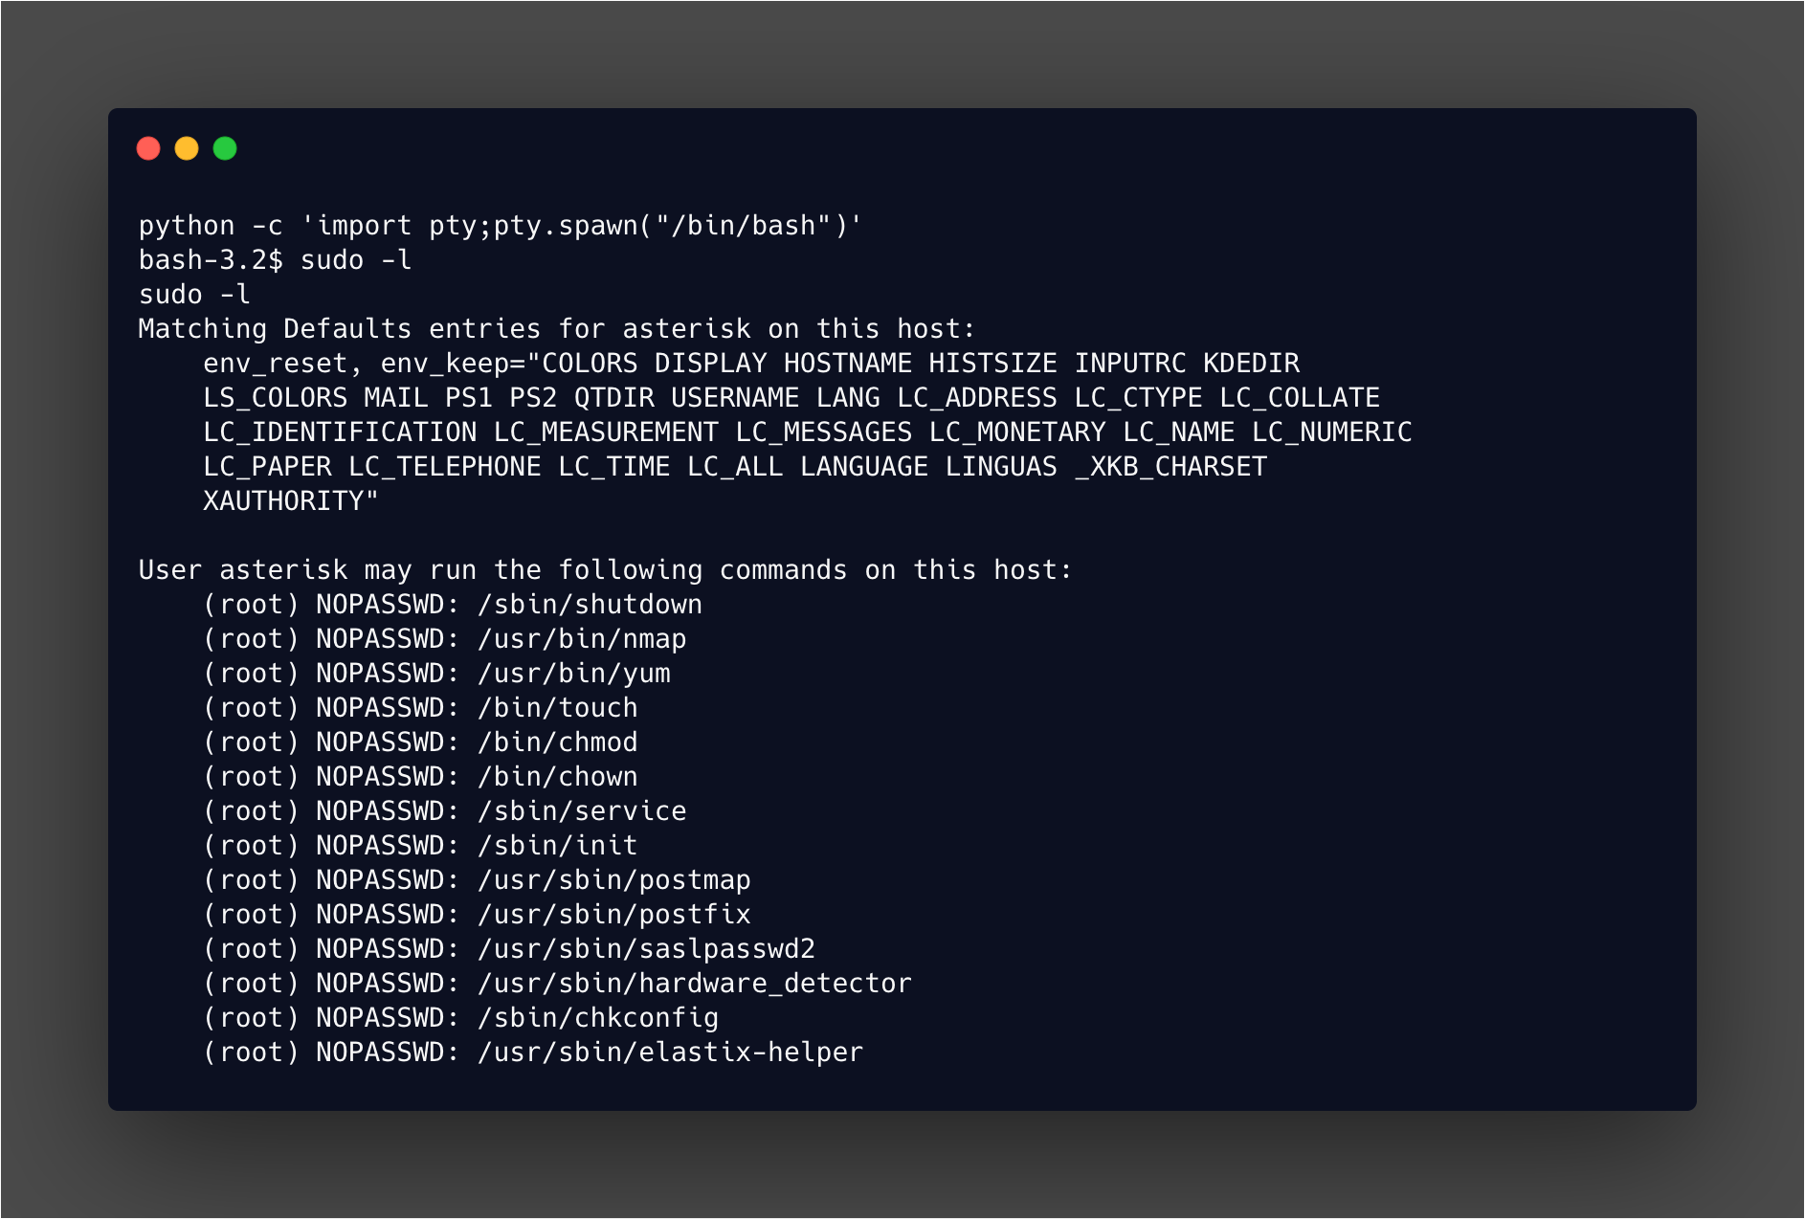Click the red close window dot
The height and width of the screenshot is (1219, 1805).
point(148,148)
